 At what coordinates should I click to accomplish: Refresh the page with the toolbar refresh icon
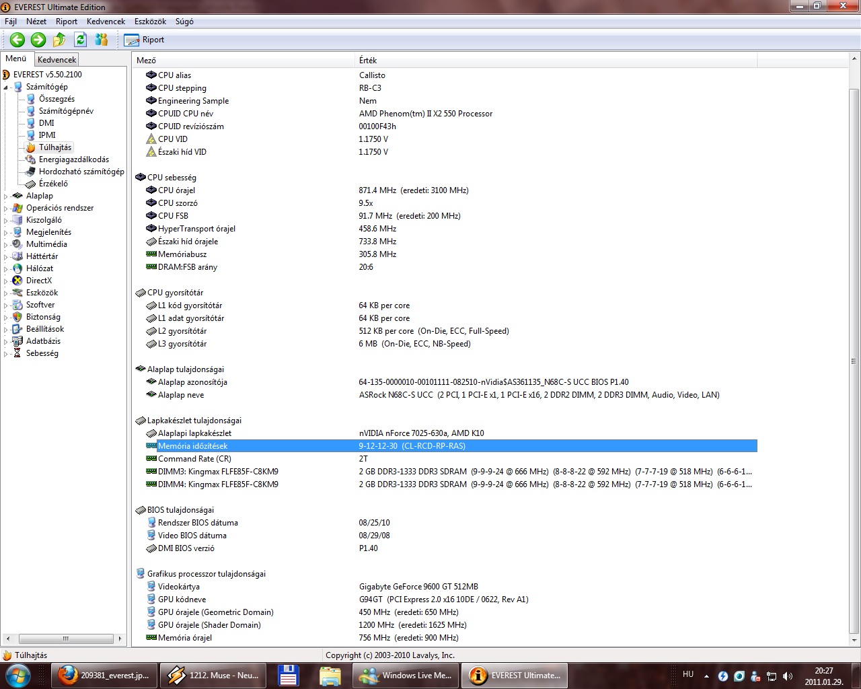pos(81,40)
